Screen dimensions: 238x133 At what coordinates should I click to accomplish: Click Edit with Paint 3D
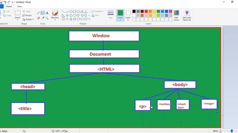tap(187, 15)
